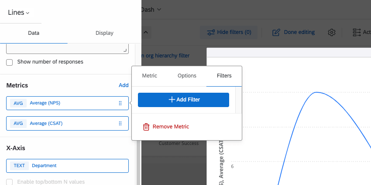
Task: Open the Lines widget type dropdown
Action: point(19,13)
